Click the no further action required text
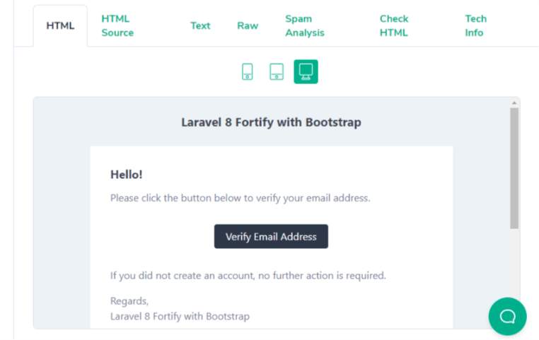This screenshot has height=340, width=539. click(x=248, y=276)
